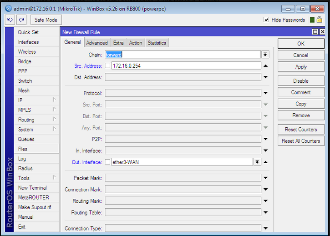
Task: Open the Routing submenu
Action: point(36,120)
